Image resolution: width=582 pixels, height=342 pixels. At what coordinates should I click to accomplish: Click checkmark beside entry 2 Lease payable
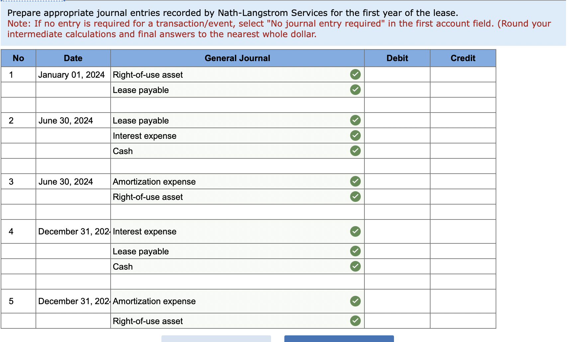pyautogui.click(x=355, y=120)
